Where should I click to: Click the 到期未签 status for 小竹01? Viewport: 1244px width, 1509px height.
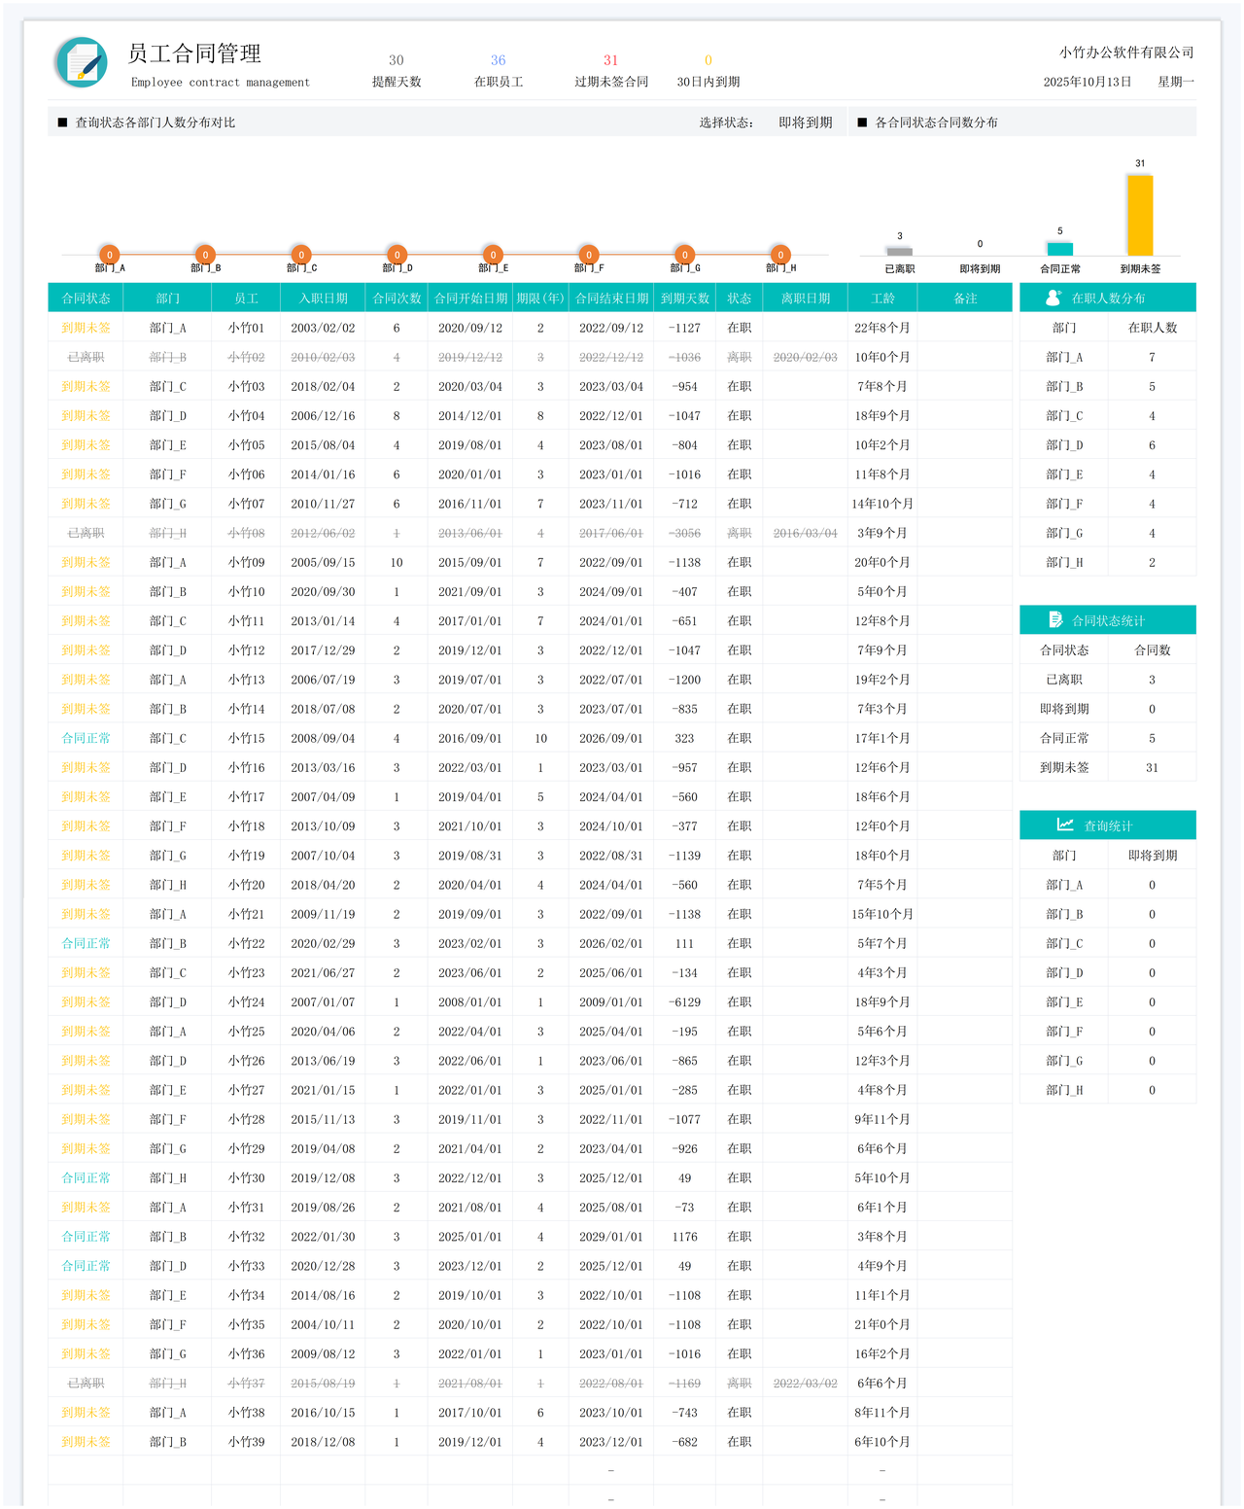pyautogui.click(x=86, y=328)
